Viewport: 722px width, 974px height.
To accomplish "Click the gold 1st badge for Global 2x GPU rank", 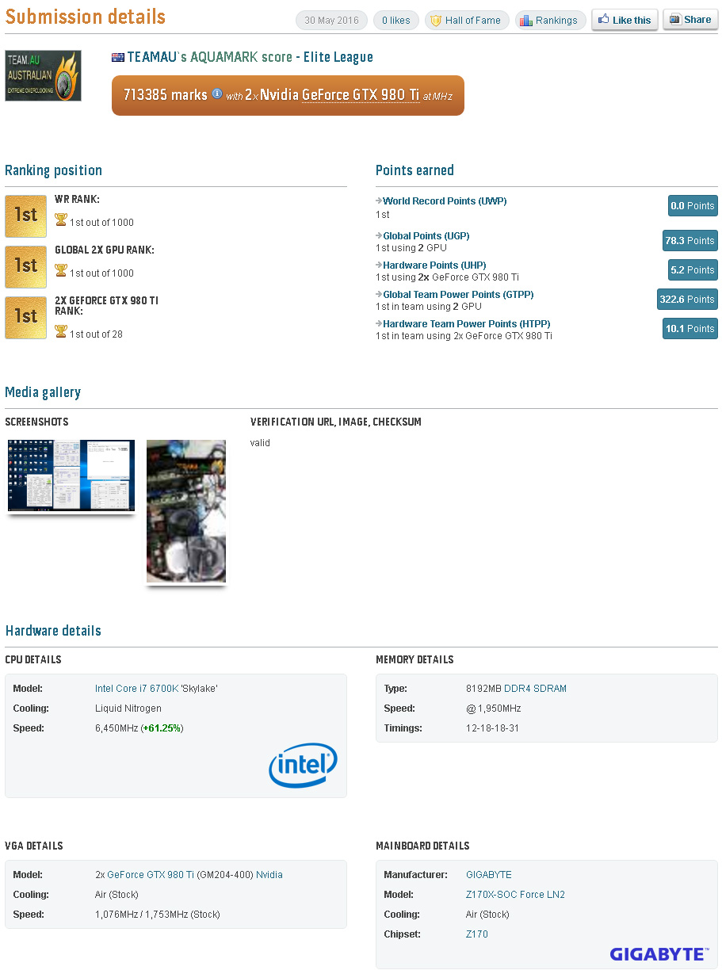I will pyautogui.click(x=25, y=267).
